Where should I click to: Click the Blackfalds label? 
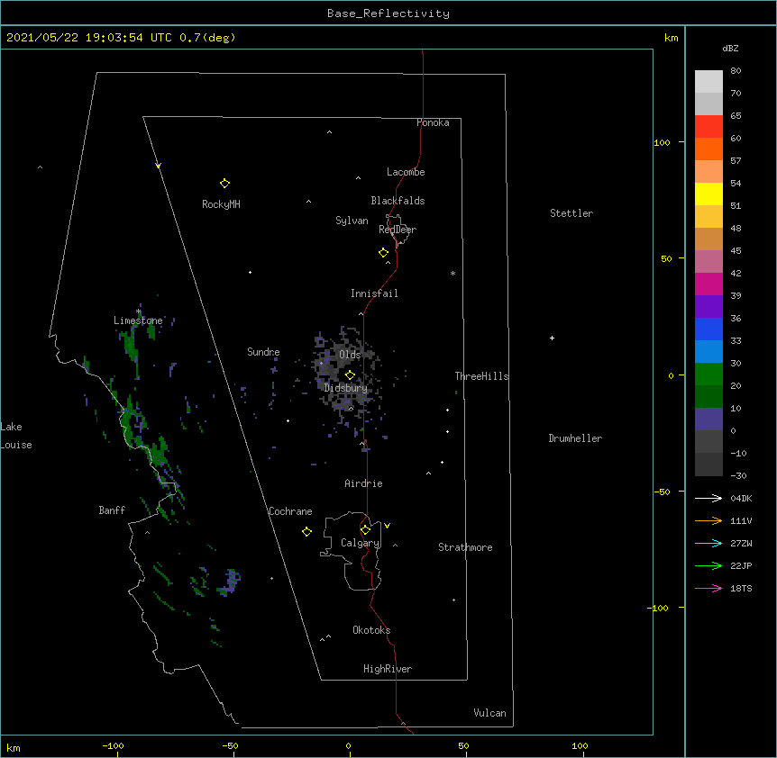(x=398, y=201)
